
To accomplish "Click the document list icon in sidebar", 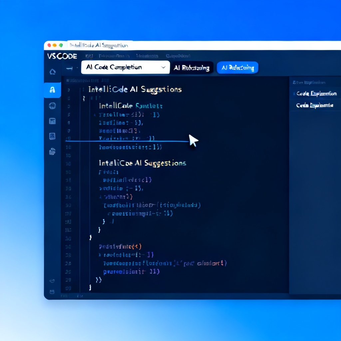I will click(x=52, y=136).
